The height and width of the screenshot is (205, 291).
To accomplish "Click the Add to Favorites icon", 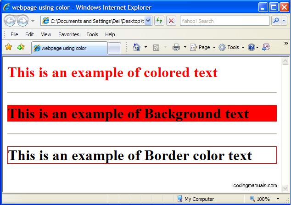I will [x=21, y=47].
